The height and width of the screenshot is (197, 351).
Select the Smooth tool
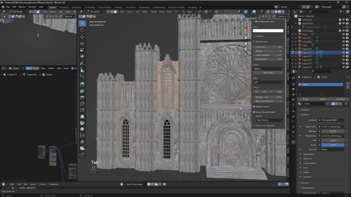[x=82, y=129]
